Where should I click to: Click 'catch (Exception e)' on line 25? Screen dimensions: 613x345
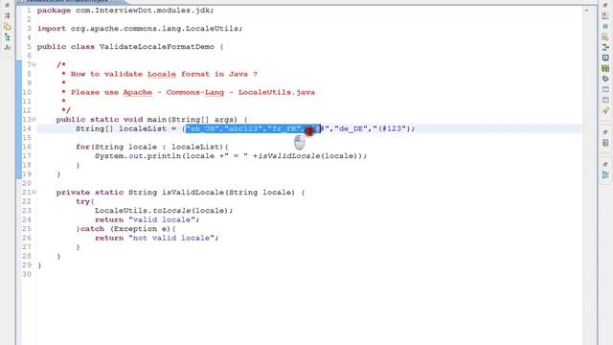(x=125, y=228)
